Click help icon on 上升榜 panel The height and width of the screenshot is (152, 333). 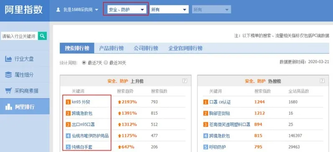[185, 81]
